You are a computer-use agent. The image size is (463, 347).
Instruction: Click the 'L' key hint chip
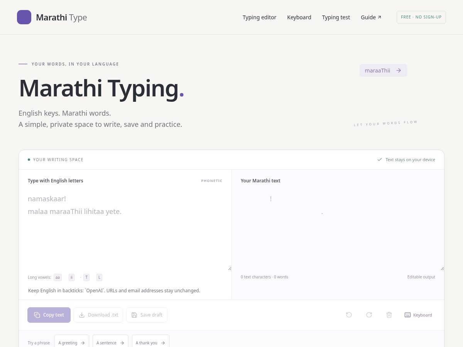pos(99,277)
